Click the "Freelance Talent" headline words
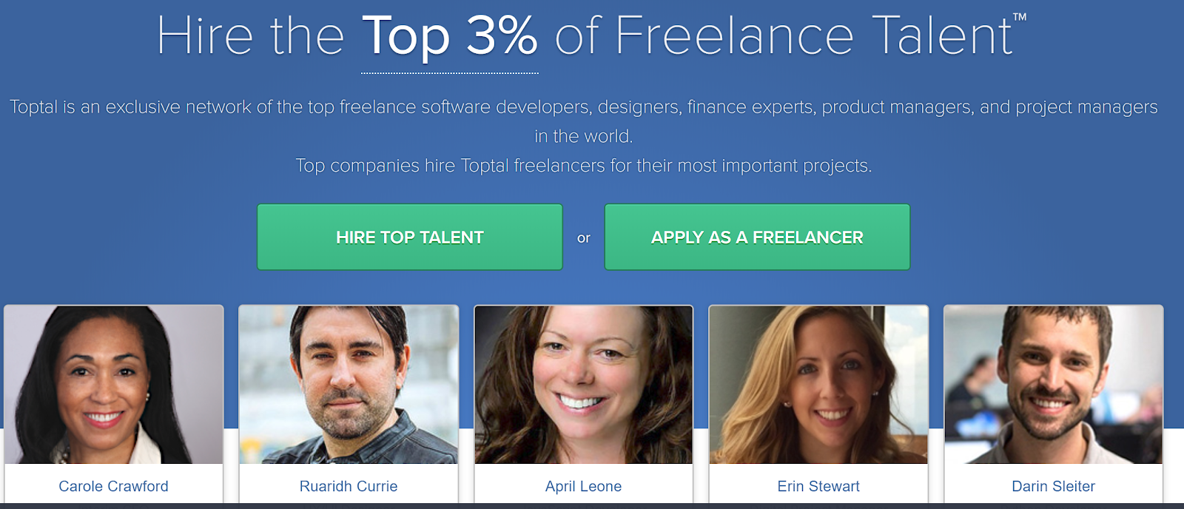Viewport: 1184px width, 509px height. click(x=813, y=36)
